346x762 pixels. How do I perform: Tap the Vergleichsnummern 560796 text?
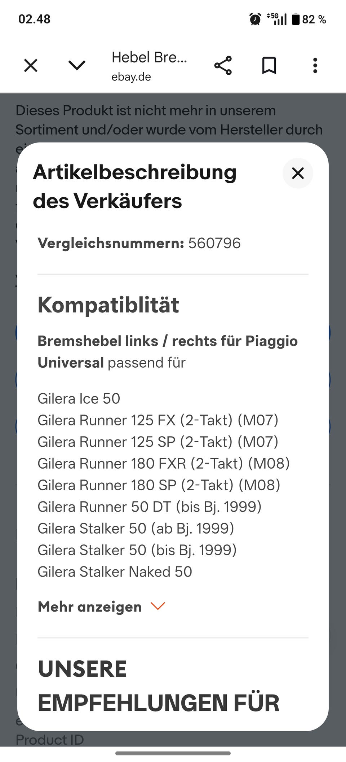(139, 243)
